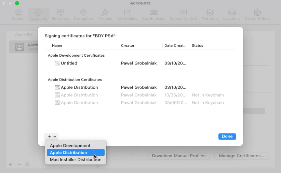Open the Behaviors preferences icon

[x=61, y=13]
